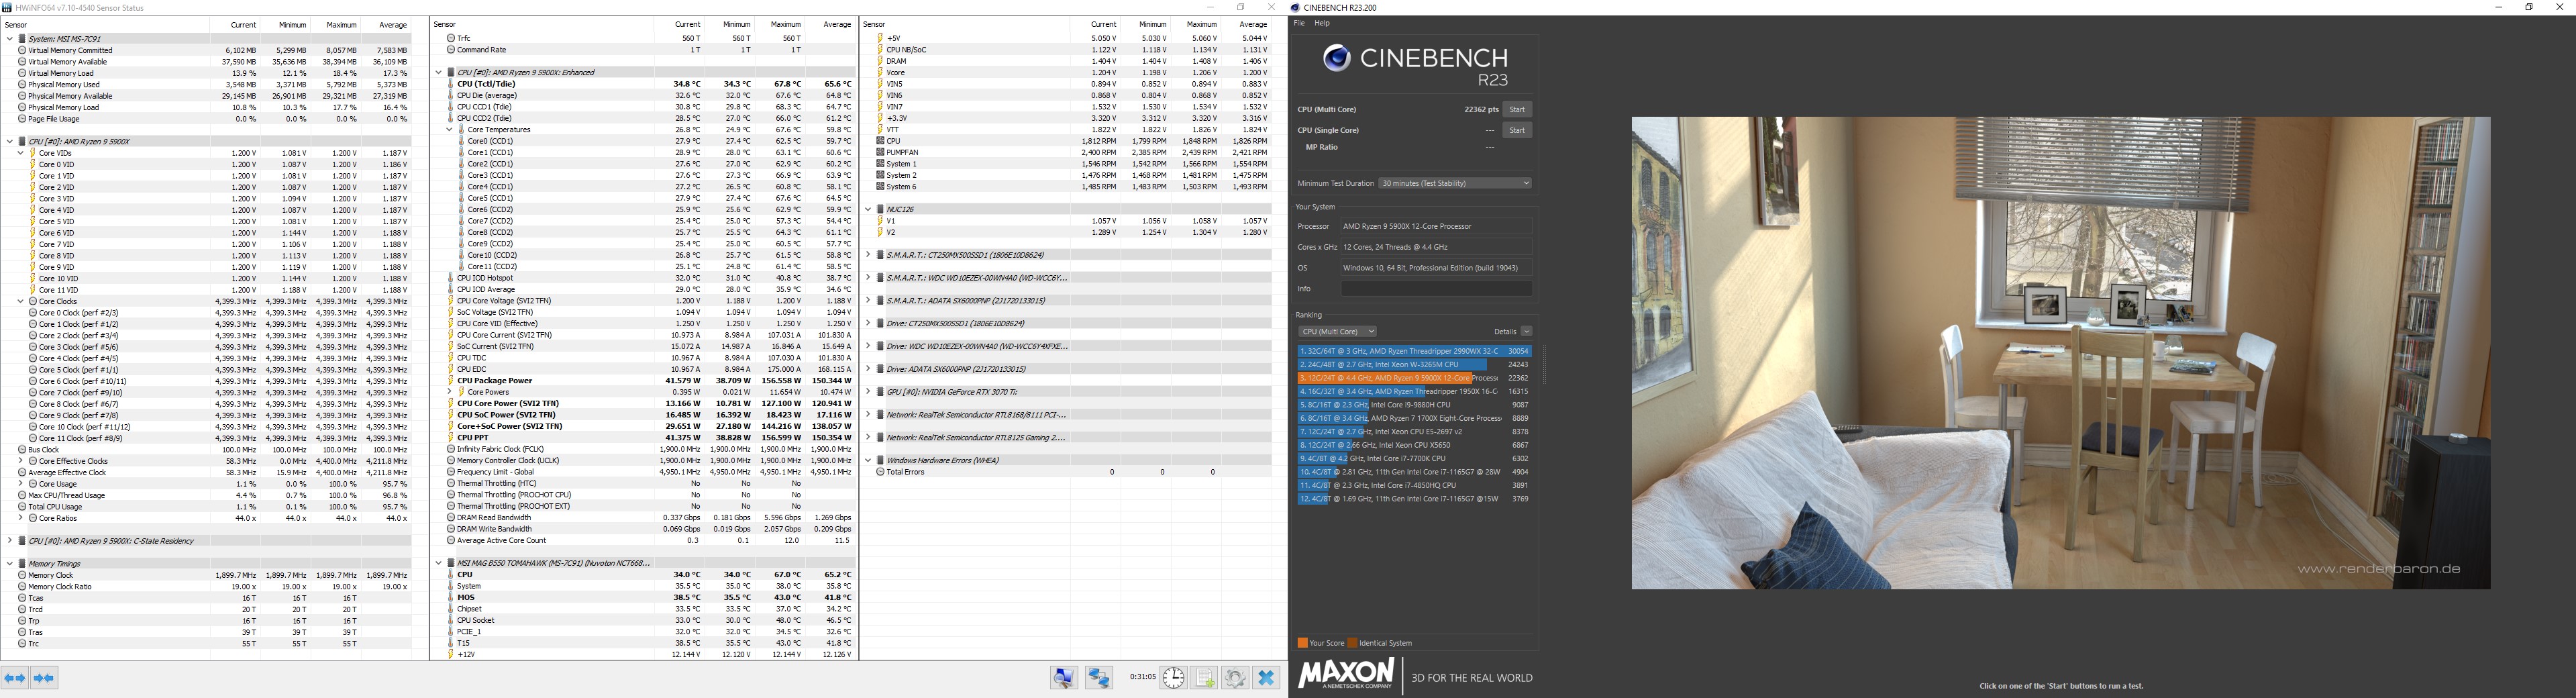Screen dimensions: 2576x698
Task: Collapse the Core Clocks tree node
Action: point(21,301)
